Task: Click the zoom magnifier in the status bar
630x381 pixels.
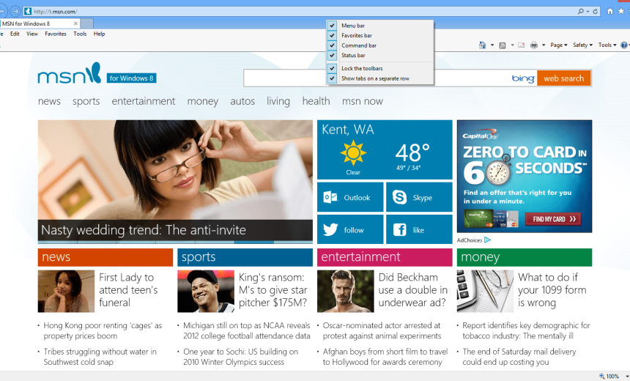Action: point(602,376)
